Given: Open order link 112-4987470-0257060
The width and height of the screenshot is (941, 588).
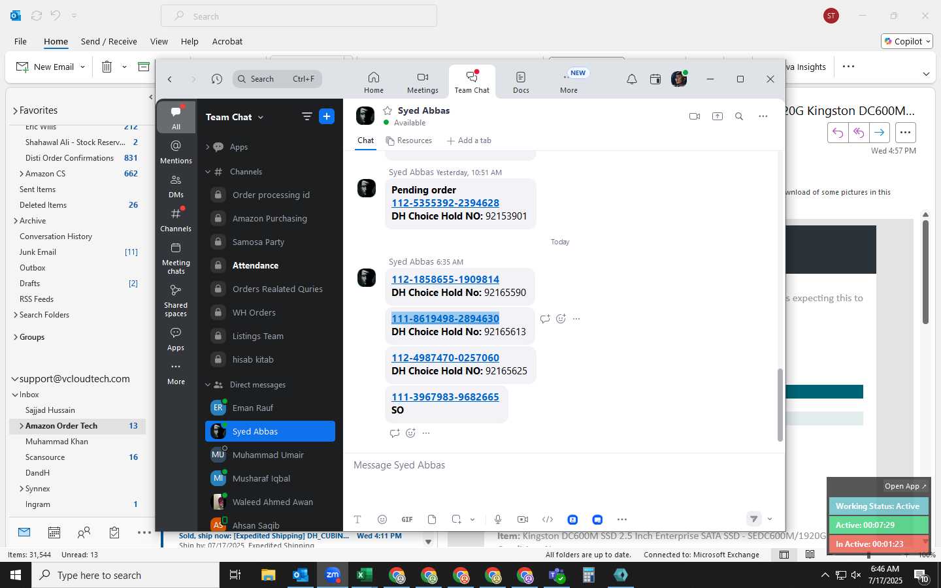Looking at the screenshot, I should pos(445,358).
